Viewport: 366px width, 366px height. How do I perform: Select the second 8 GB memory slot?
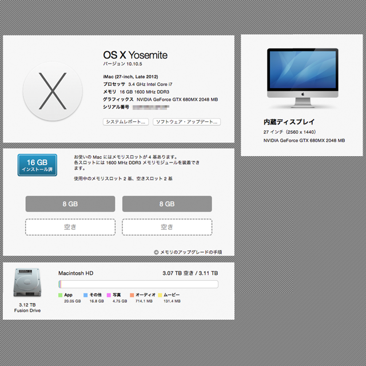pyautogui.click(x=167, y=204)
